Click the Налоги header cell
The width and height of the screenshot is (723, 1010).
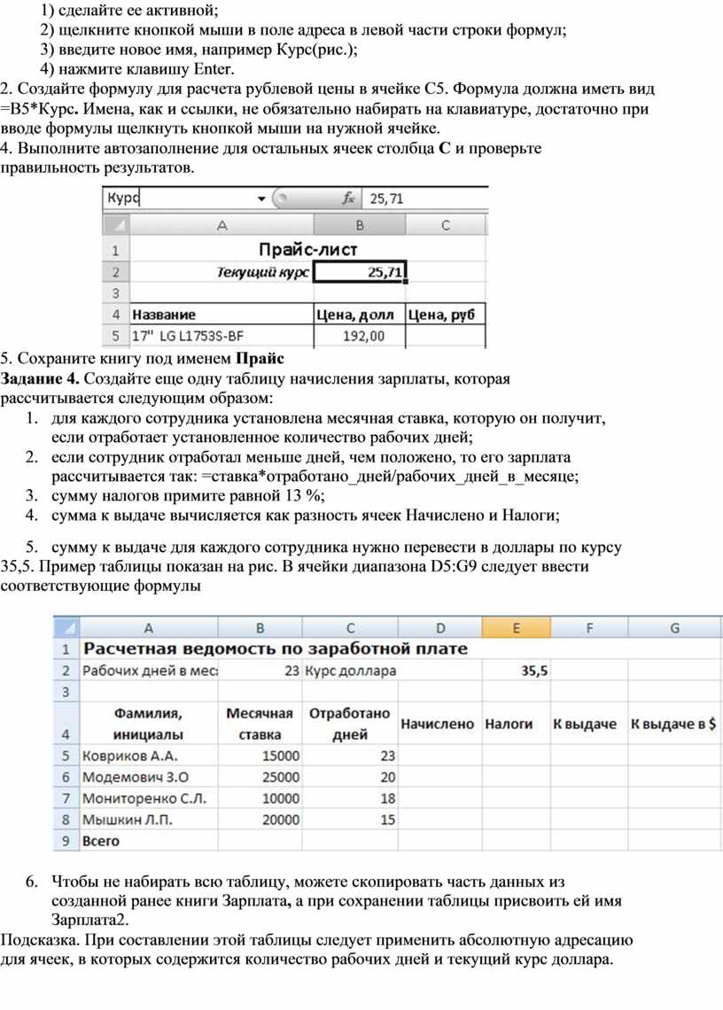(517, 723)
